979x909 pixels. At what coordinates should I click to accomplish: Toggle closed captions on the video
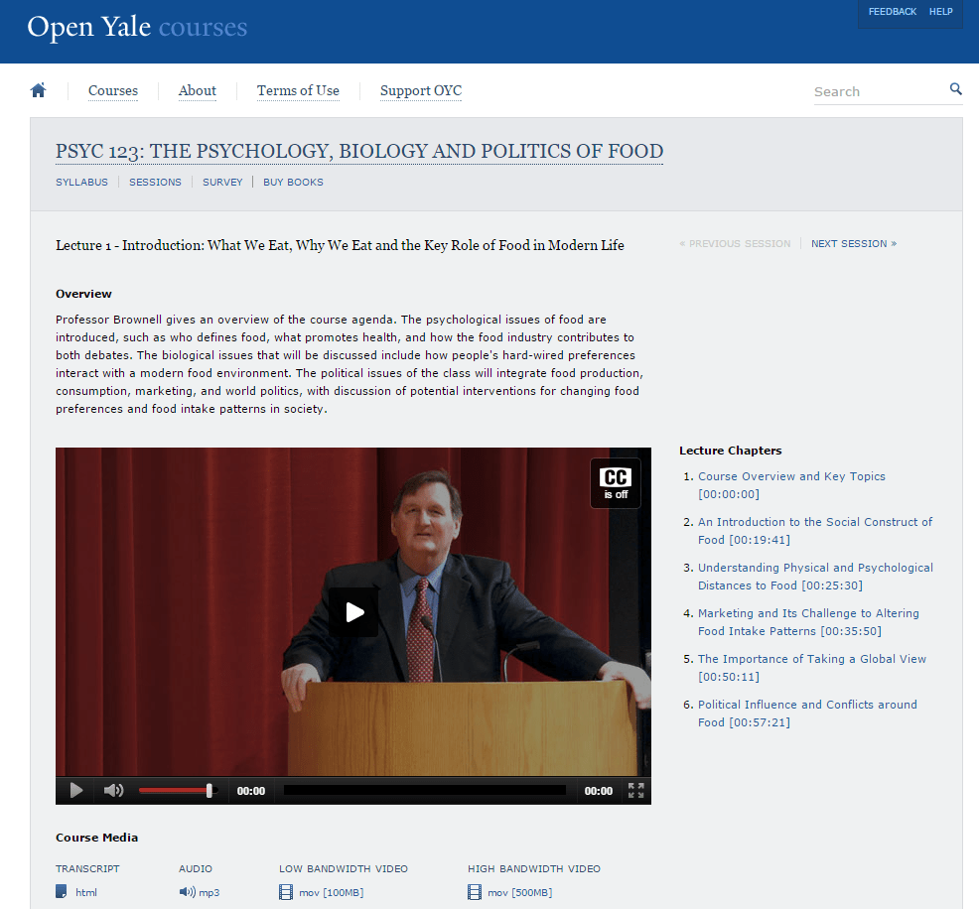point(616,483)
